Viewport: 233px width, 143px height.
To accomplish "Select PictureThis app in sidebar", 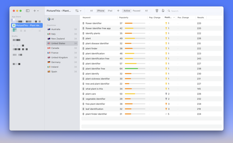I will pos(27,25).
